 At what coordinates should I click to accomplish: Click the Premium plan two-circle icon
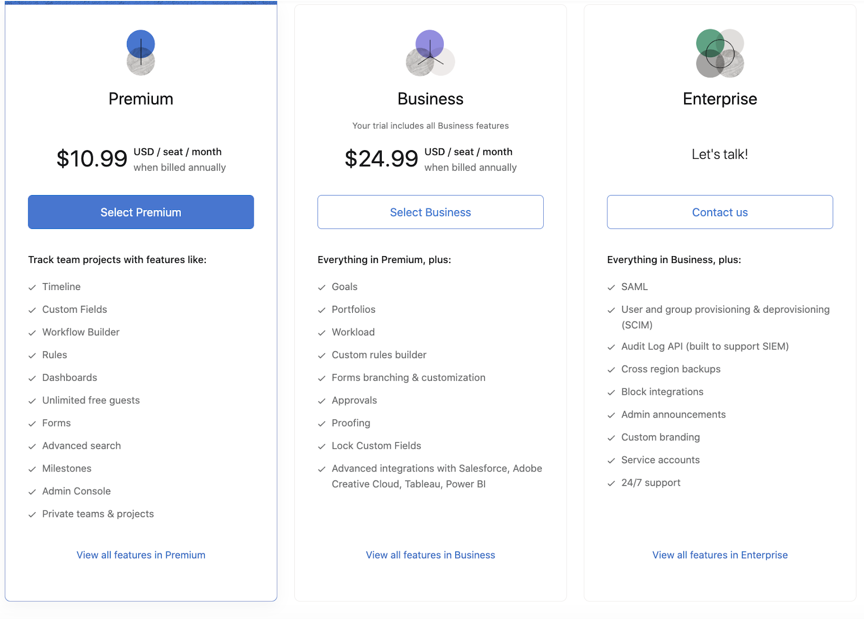click(141, 52)
